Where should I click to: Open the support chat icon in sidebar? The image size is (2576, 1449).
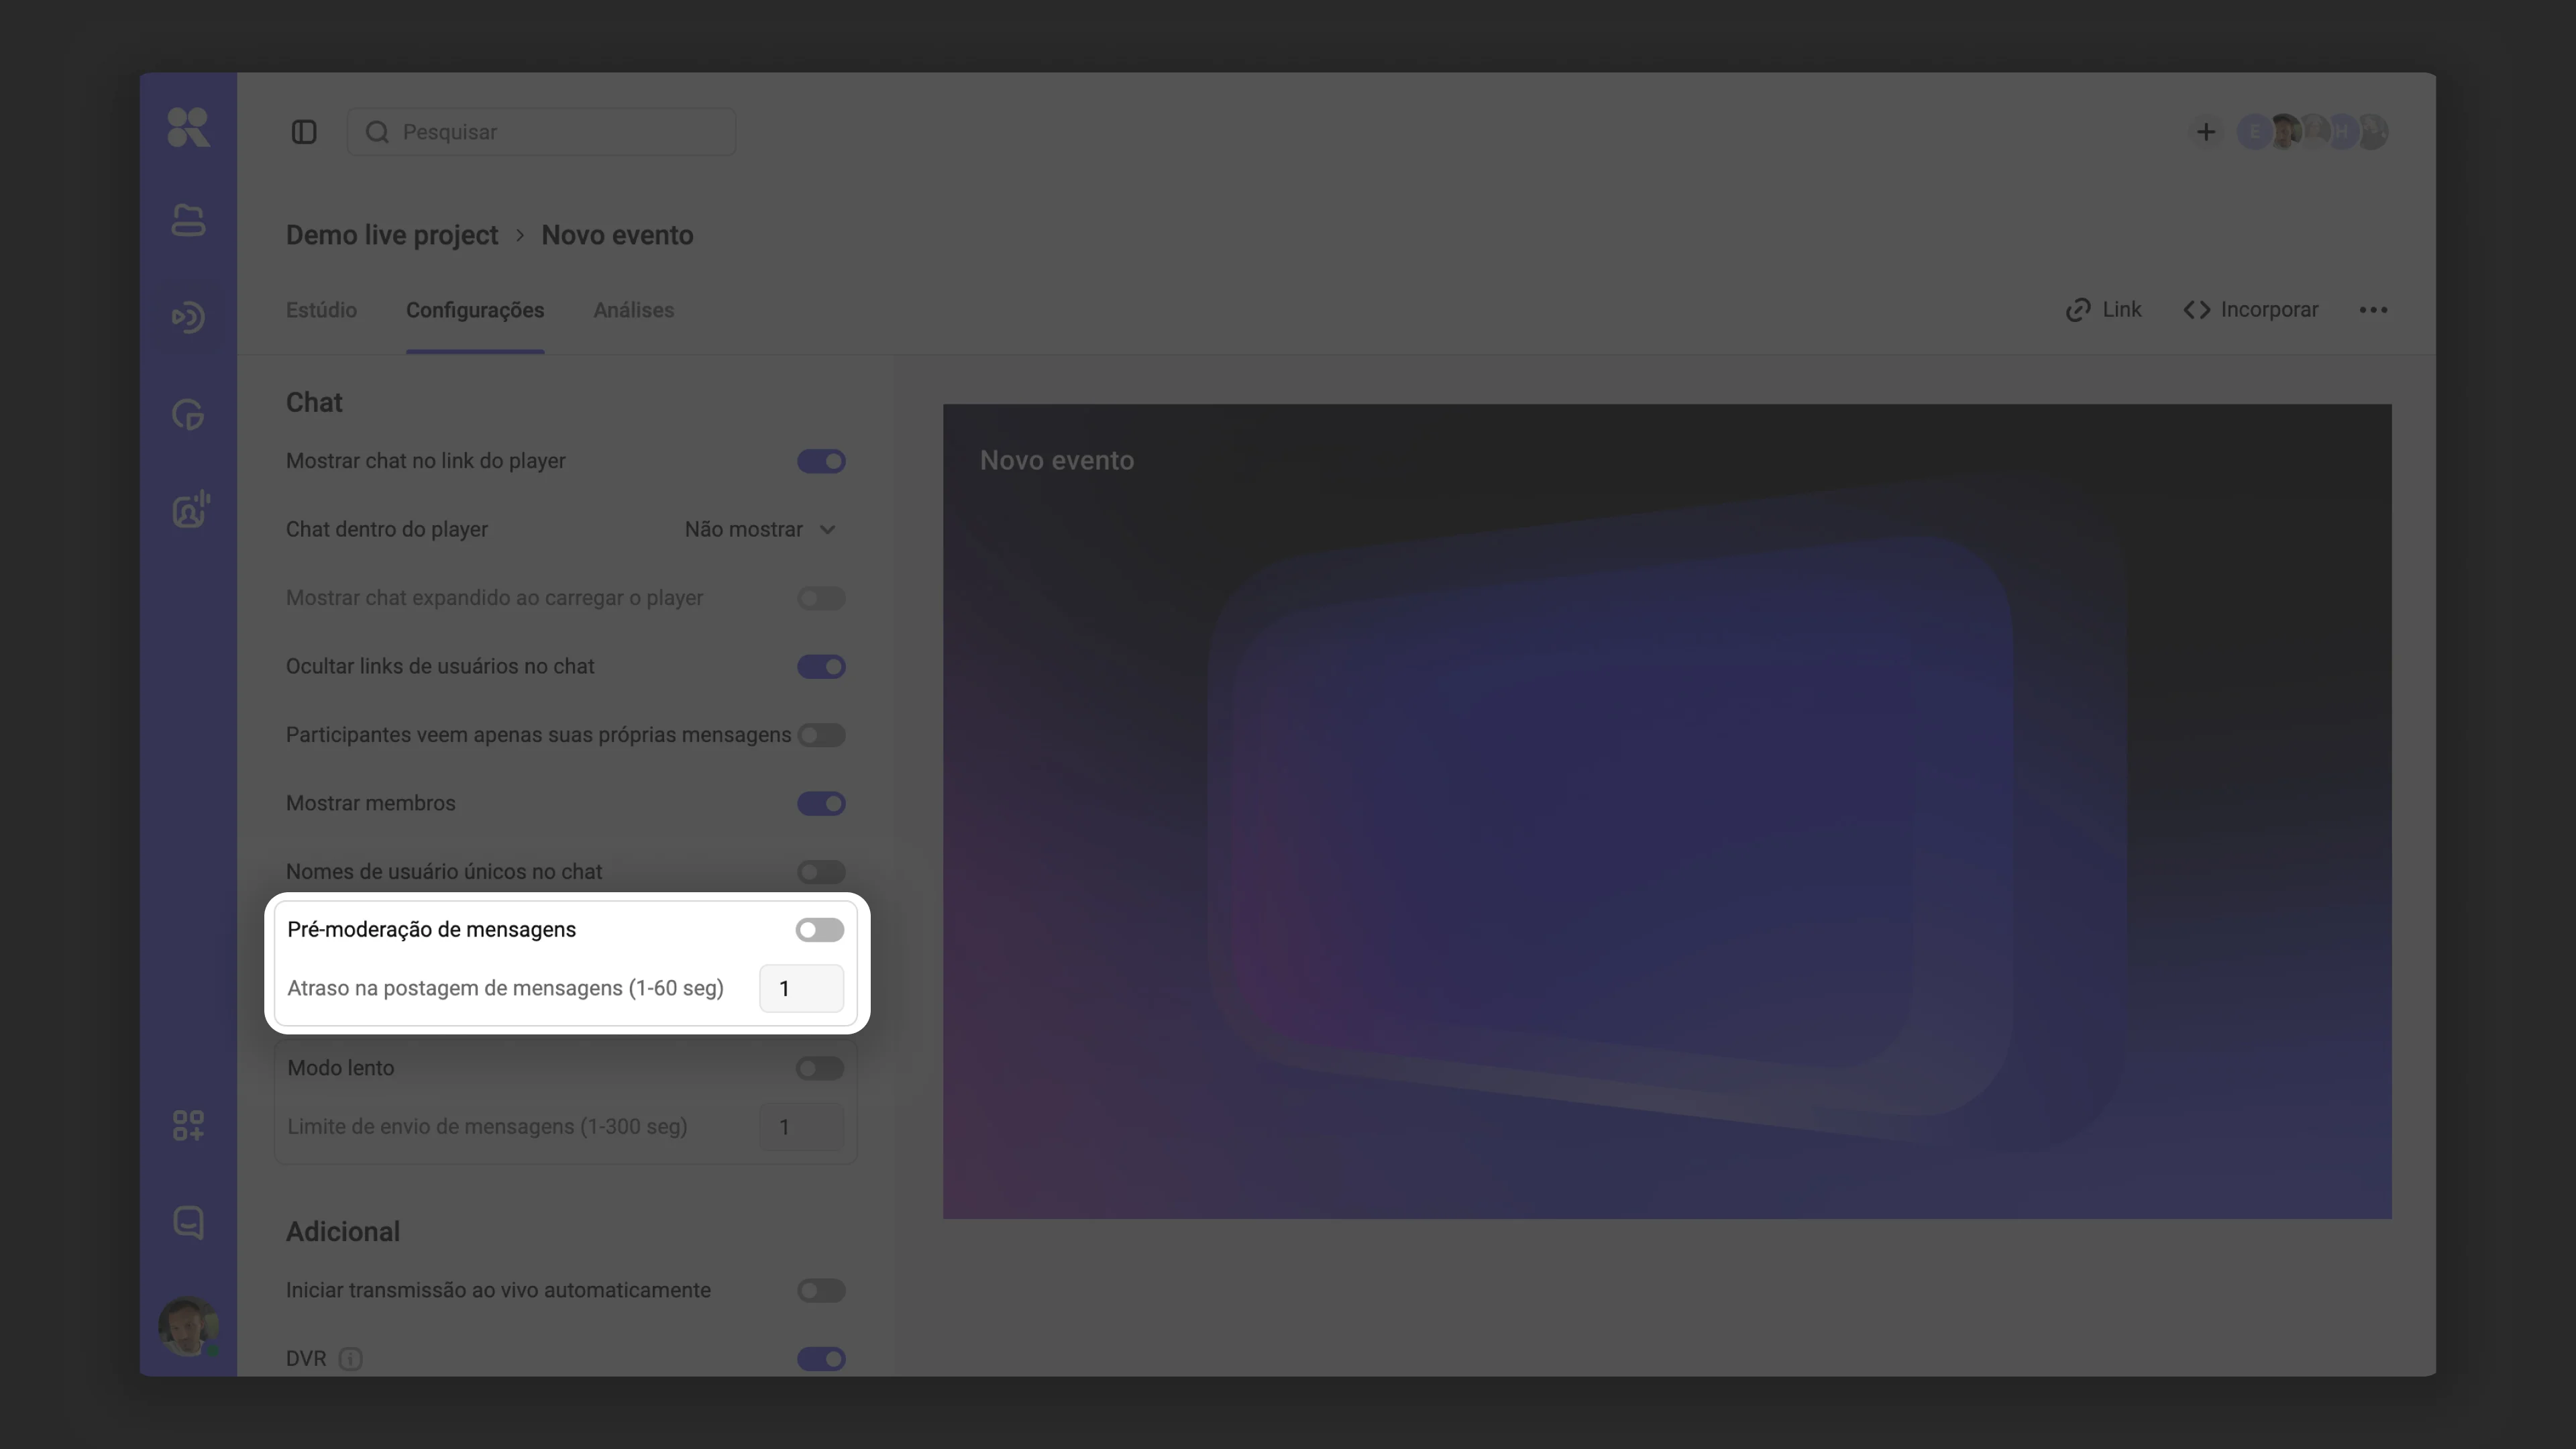click(x=188, y=1222)
